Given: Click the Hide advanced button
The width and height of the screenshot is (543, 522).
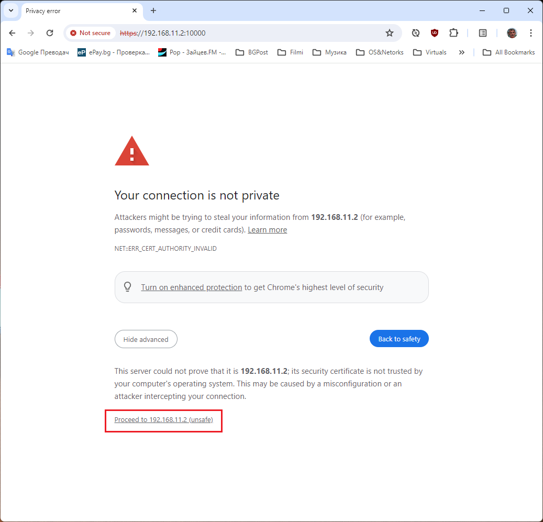Looking at the screenshot, I should (x=146, y=339).
